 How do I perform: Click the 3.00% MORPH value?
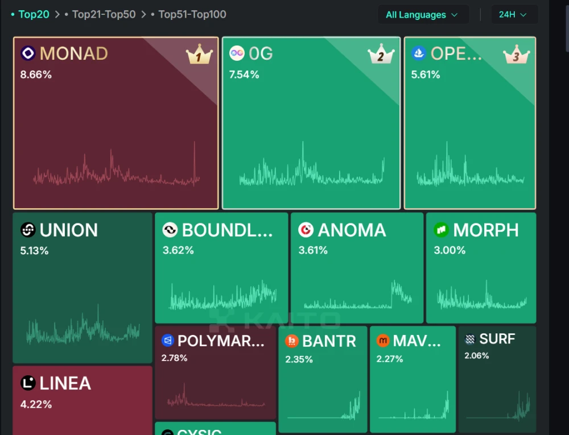(x=450, y=250)
